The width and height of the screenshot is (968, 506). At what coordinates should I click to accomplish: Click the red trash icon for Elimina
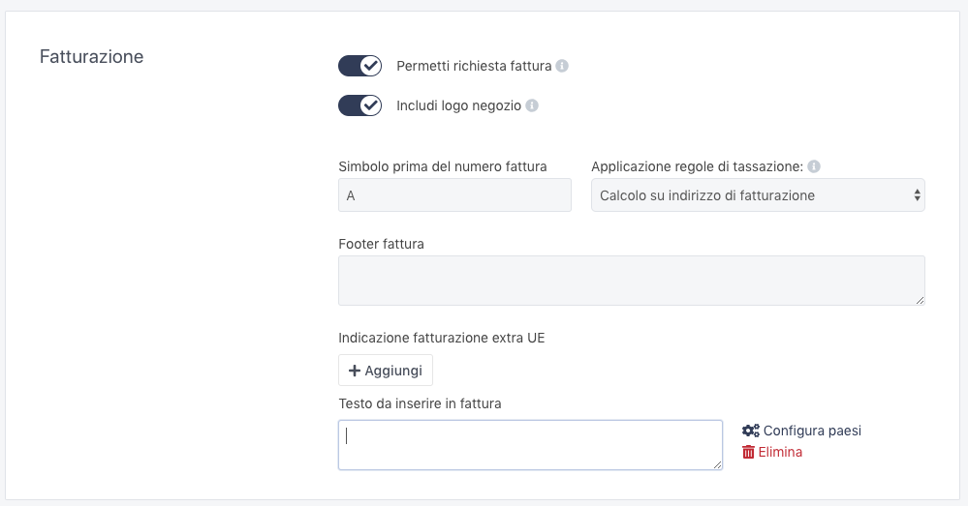[748, 452]
